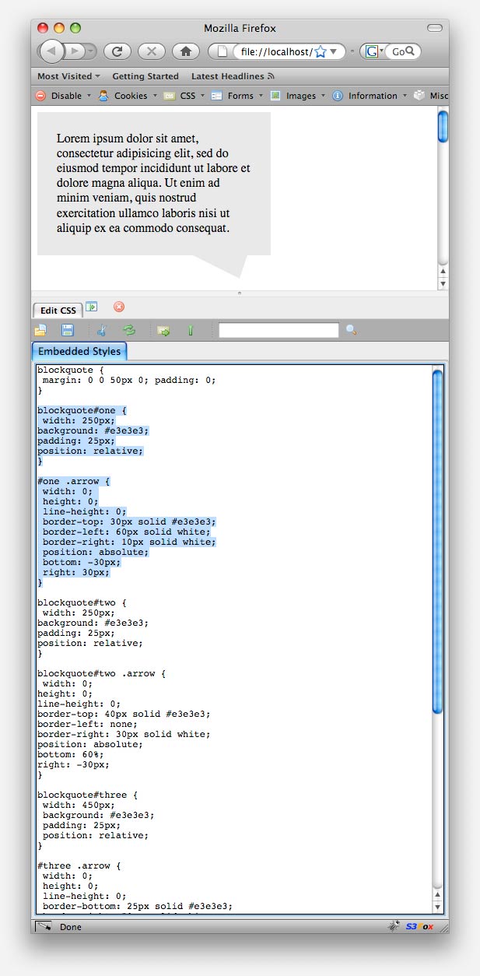480x976 pixels.
Task: Click the Google search engine icon
Action: coord(371,51)
